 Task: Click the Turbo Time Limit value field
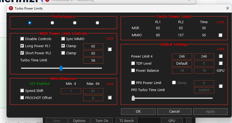(x=93, y=60)
